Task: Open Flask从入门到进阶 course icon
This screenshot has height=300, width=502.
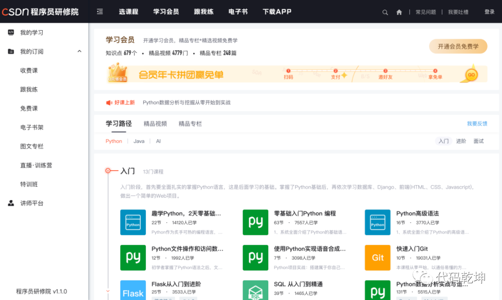Action: coord(133,290)
